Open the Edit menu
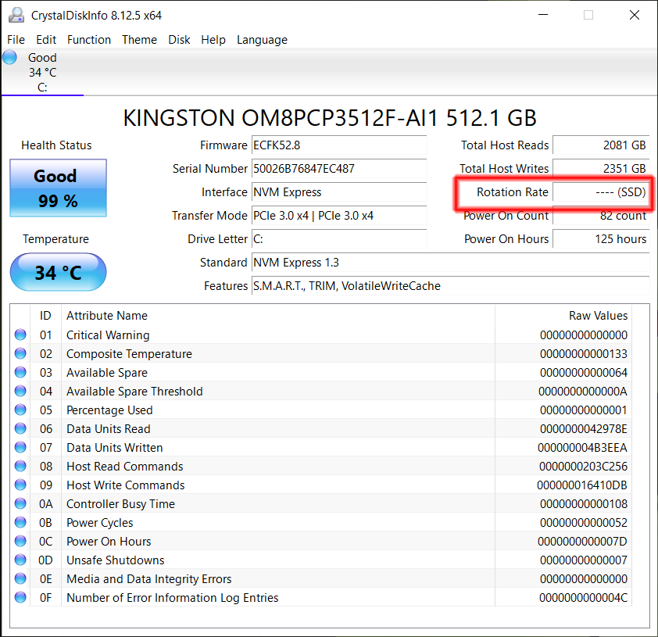 coord(46,40)
